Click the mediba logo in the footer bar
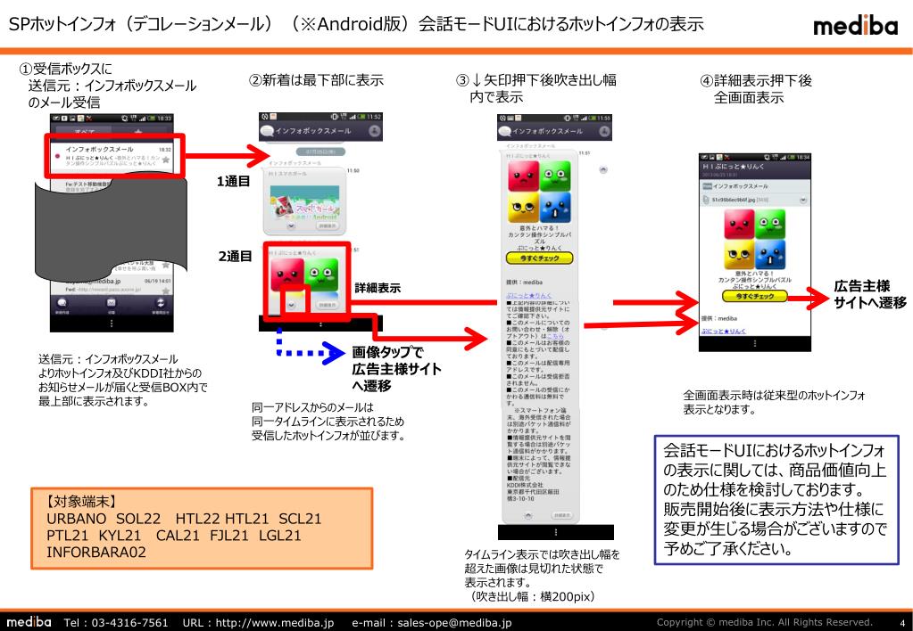This screenshot has height=631, width=913. [29, 622]
